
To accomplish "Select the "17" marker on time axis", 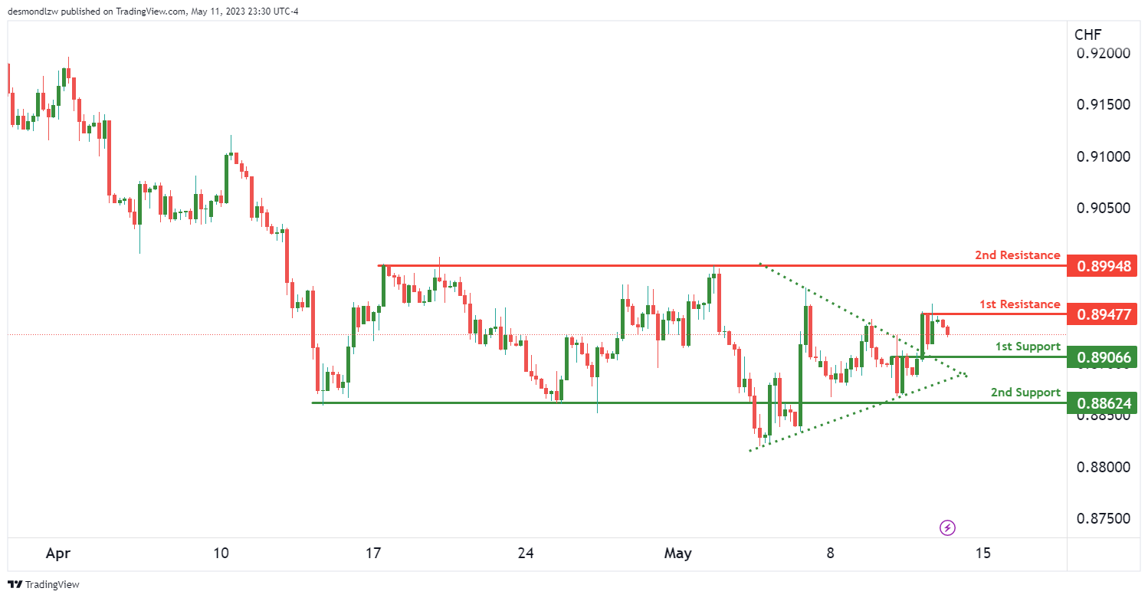I will coord(373,553).
